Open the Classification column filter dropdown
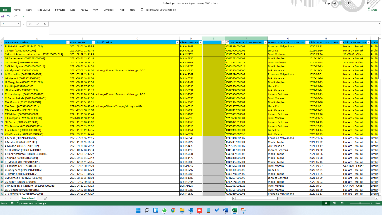 pyautogui.click(x=178, y=42)
